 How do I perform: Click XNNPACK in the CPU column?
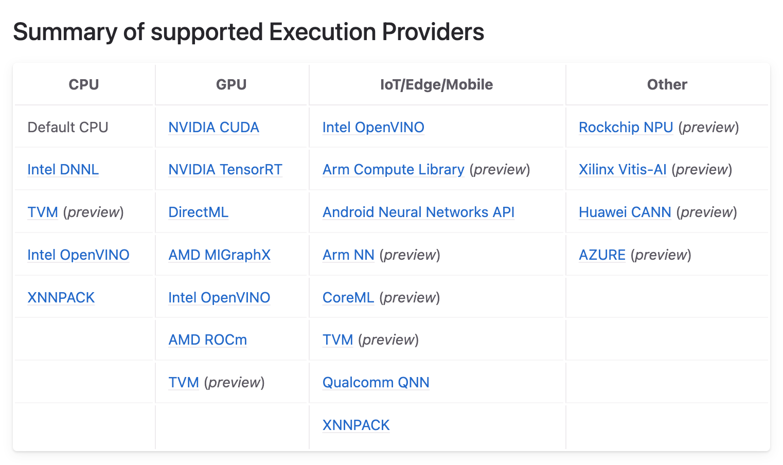61,298
